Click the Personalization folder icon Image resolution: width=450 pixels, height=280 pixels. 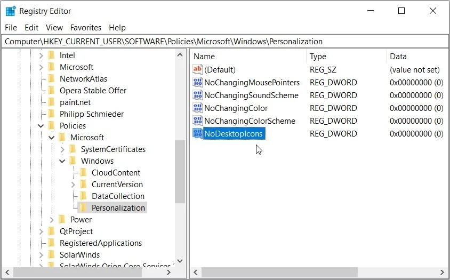83,208
